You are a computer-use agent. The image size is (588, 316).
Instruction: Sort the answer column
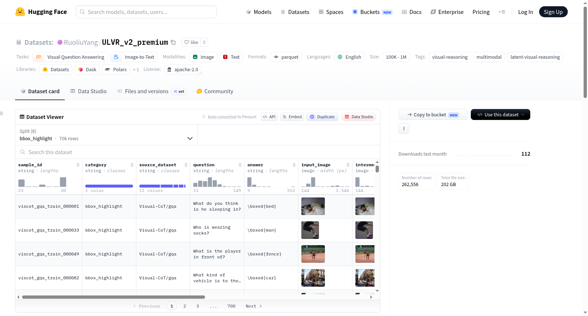point(294,165)
